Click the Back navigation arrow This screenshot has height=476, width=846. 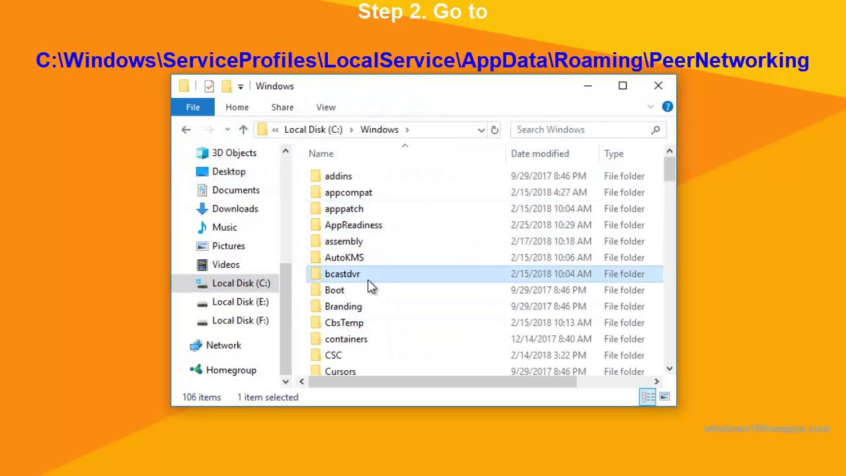[x=186, y=130]
